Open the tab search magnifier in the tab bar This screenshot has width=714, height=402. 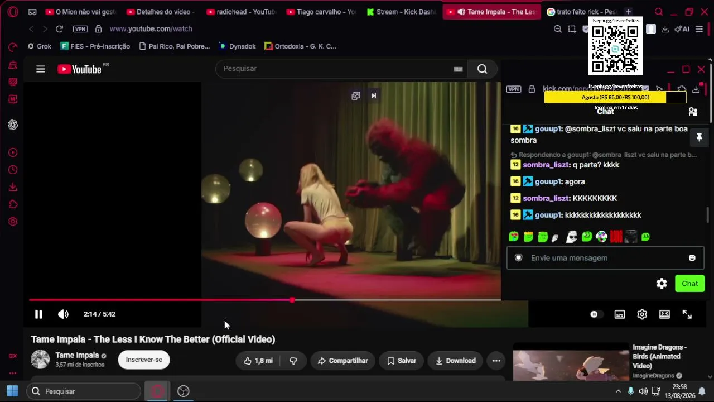(659, 12)
